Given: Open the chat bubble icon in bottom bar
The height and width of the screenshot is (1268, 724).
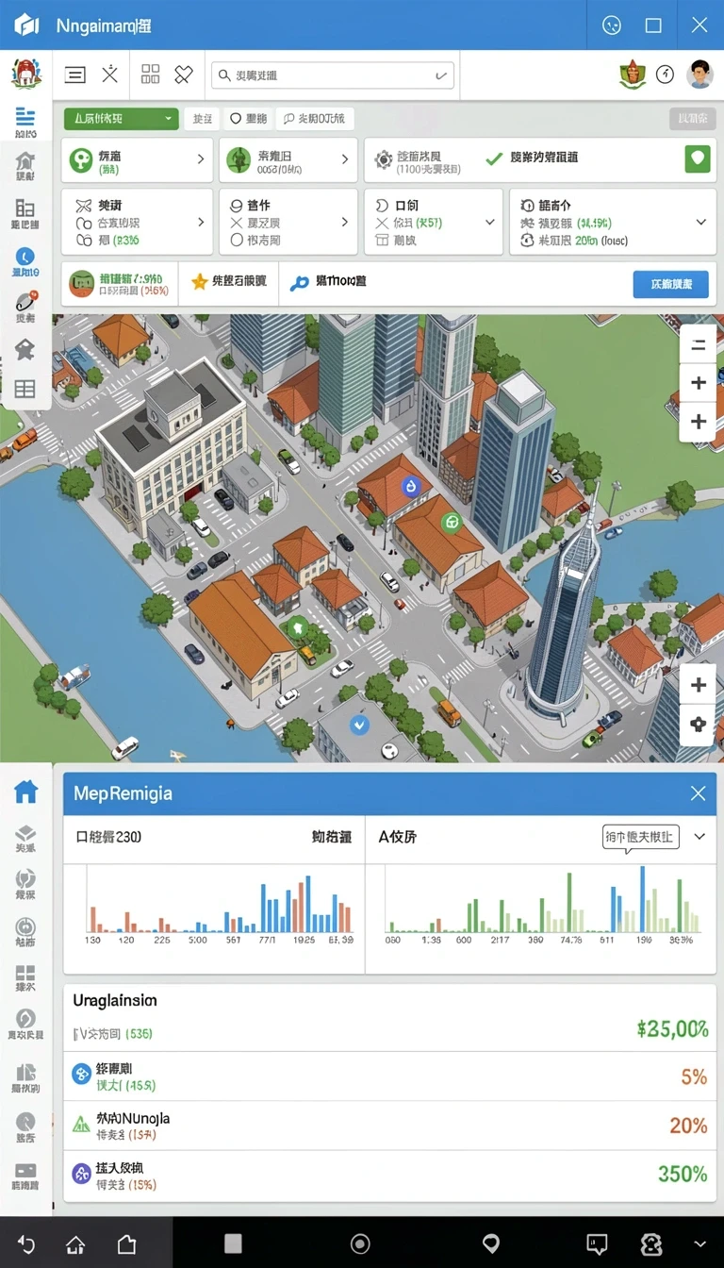Looking at the screenshot, I should point(597,1243).
